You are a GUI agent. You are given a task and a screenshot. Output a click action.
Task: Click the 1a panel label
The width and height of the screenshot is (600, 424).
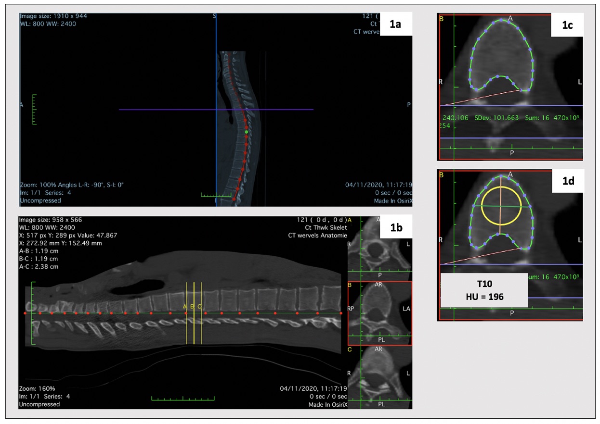[395, 25]
